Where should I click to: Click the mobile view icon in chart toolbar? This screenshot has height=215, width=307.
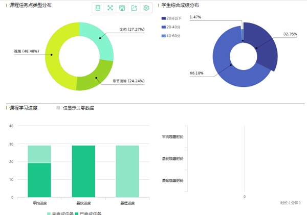98,8
